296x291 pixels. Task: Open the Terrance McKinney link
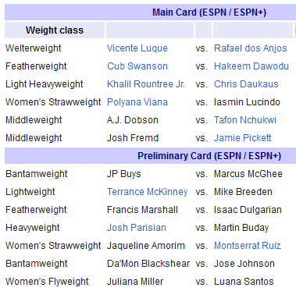pos(147,192)
